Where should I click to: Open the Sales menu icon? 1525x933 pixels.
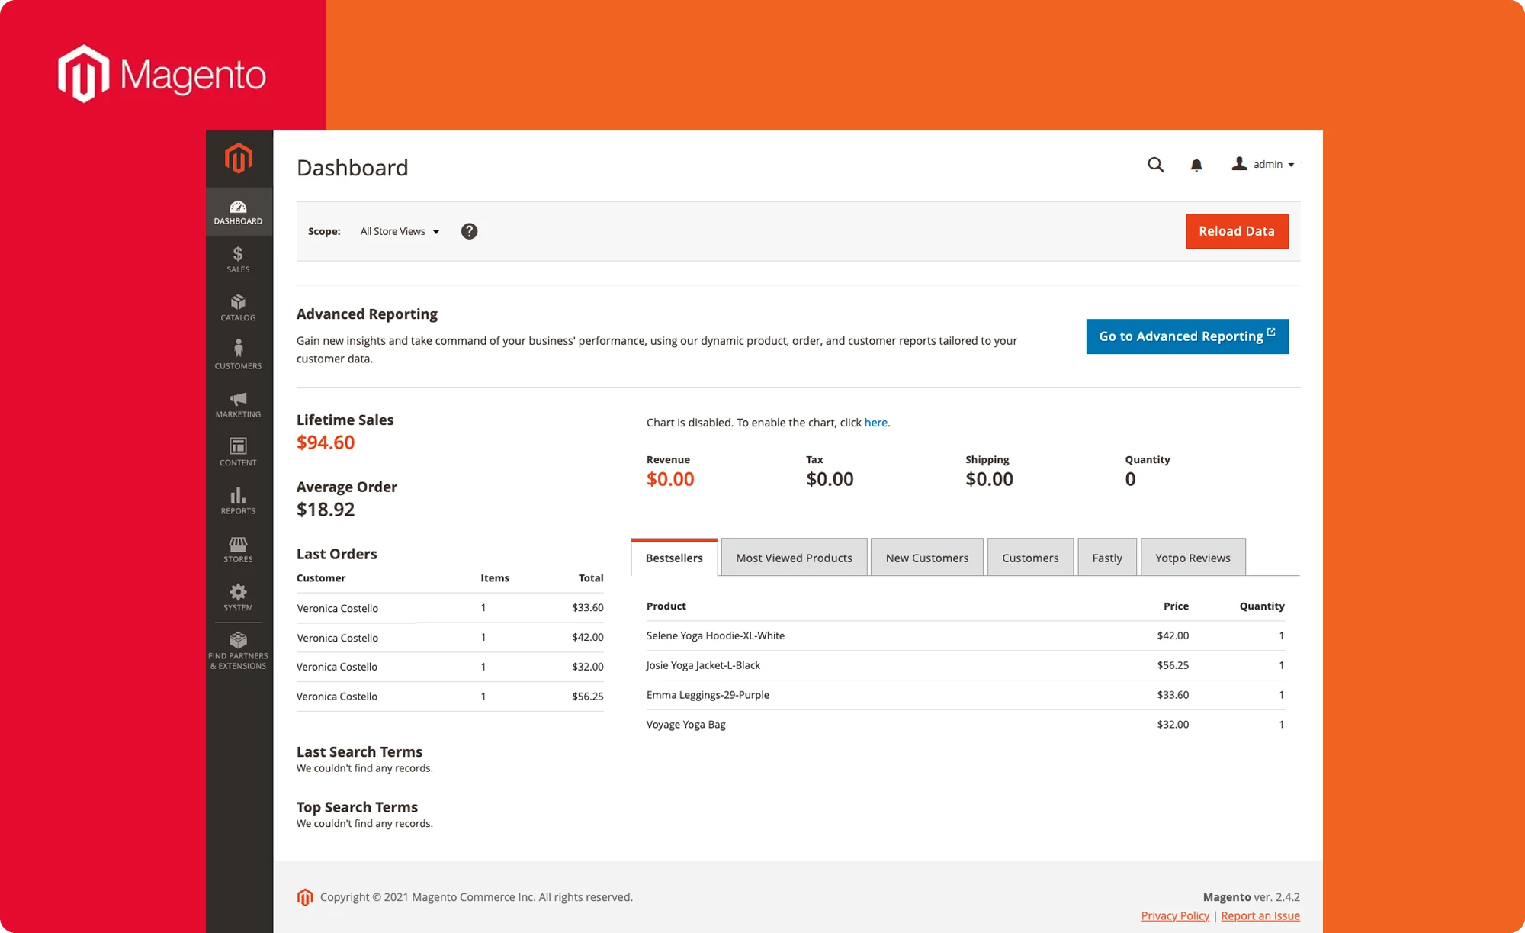[239, 254]
